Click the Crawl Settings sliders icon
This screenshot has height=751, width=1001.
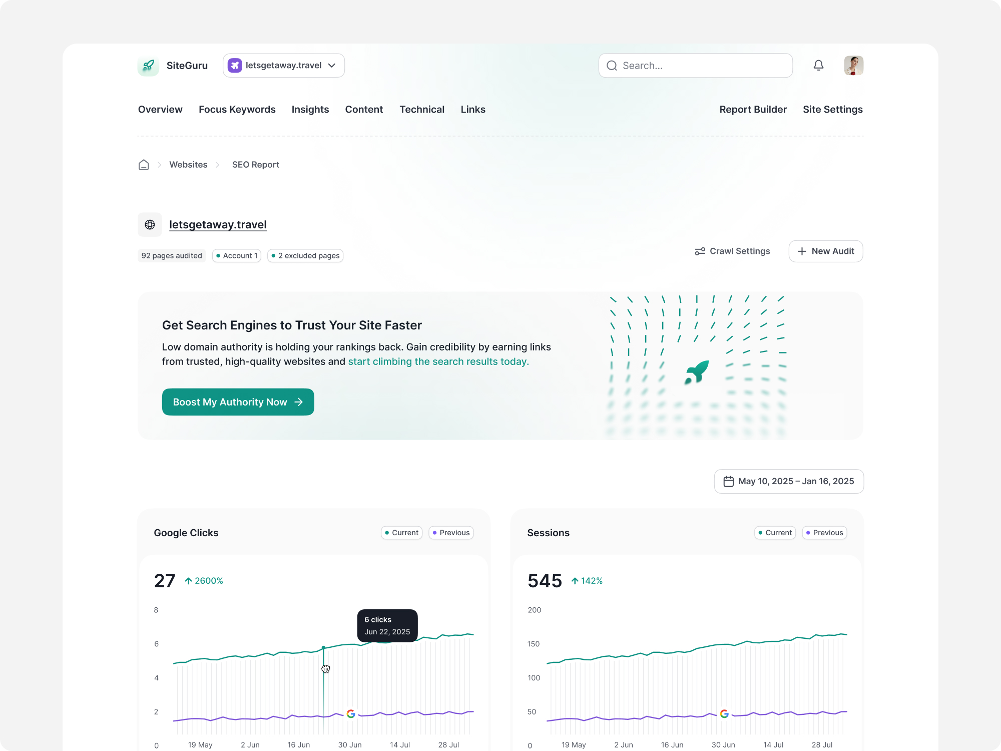[700, 251]
